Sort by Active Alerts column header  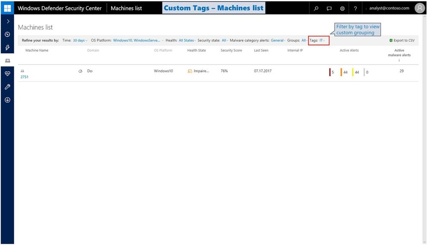coord(349,50)
